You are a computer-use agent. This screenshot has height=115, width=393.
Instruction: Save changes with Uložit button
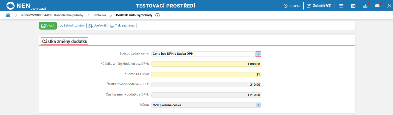(x=48, y=25)
